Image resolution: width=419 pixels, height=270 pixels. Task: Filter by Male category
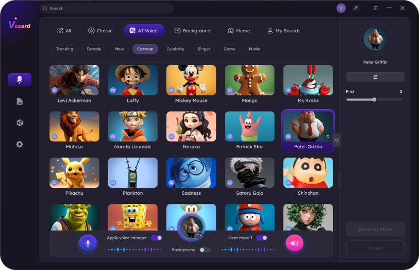click(119, 49)
